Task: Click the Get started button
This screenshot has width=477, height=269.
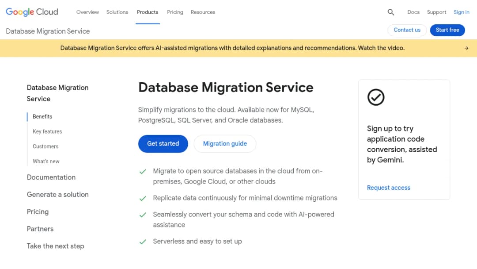Action: point(163,143)
